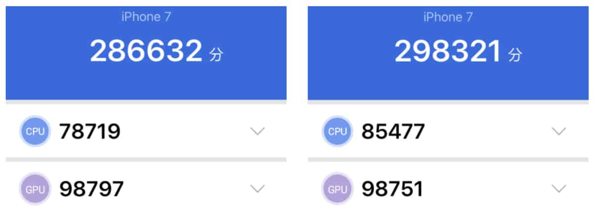The width and height of the screenshot is (594, 213).
Task: Expand the CPU row showing 85477
Action: click(x=559, y=131)
